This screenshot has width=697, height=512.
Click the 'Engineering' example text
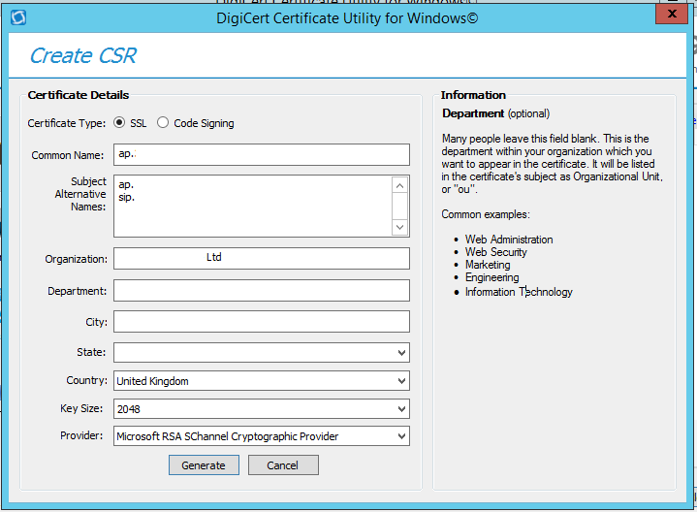tap(492, 277)
